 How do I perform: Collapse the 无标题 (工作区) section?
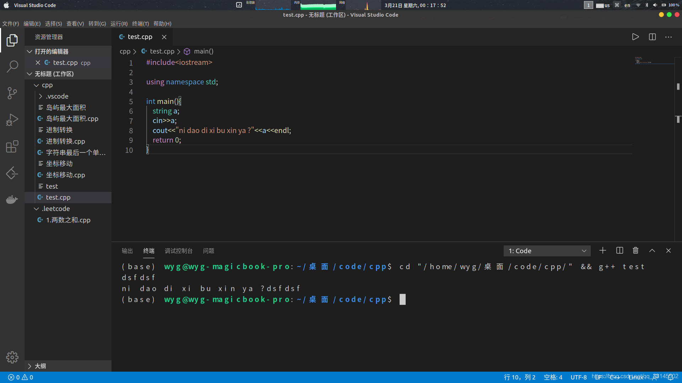point(68,74)
